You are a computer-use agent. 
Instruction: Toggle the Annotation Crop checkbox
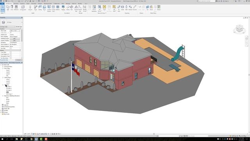click(x=11, y=56)
